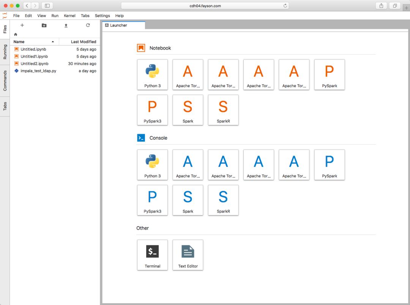Screen dimensions: 410x305
Task: Open the Settings menu
Action: point(102,16)
